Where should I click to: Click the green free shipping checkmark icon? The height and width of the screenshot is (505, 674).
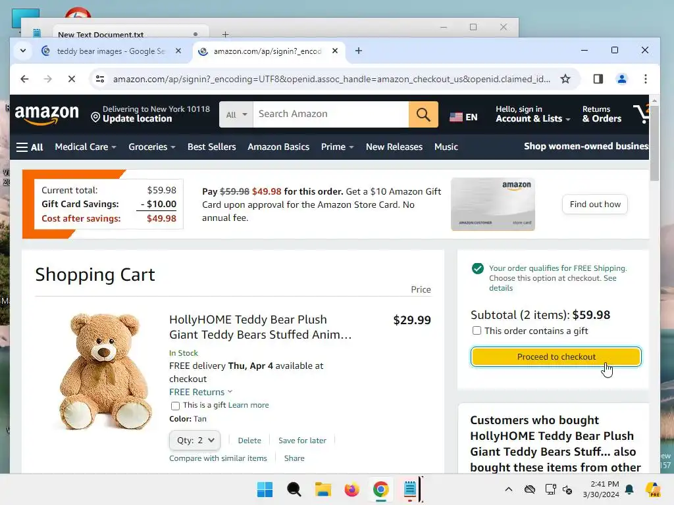(x=478, y=269)
